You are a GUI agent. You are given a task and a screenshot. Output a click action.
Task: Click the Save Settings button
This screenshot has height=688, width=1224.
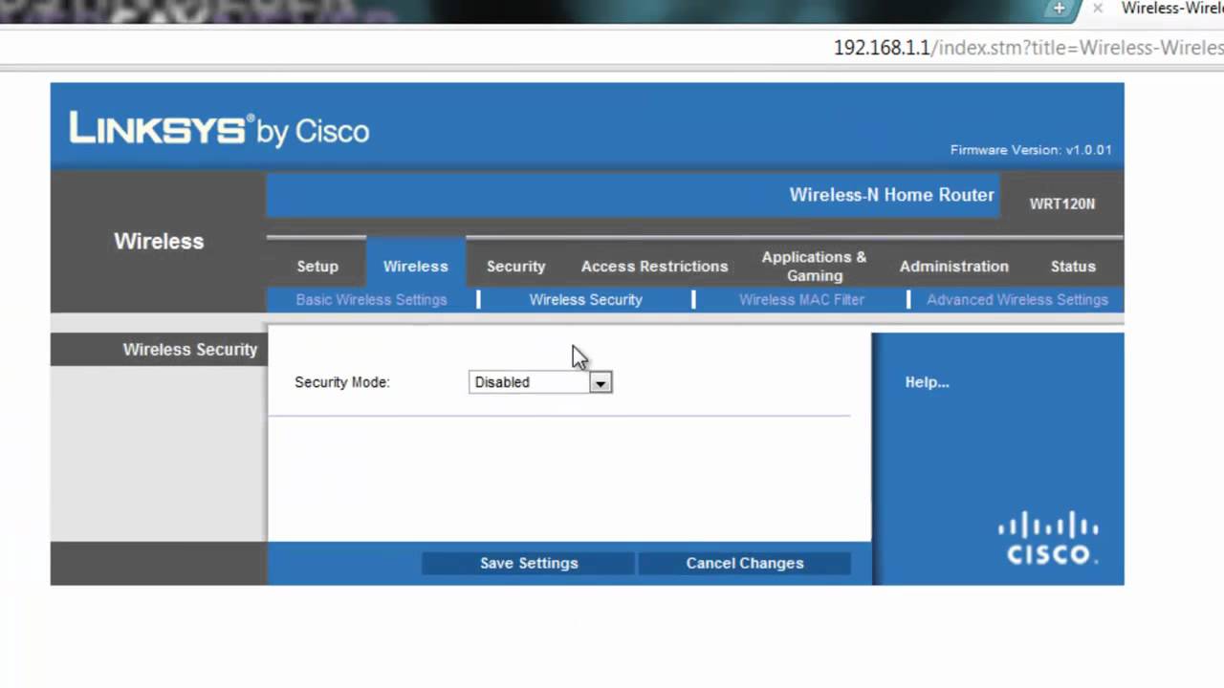[528, 563]
